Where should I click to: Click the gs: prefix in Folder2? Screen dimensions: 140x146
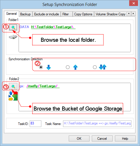(22, 86)
